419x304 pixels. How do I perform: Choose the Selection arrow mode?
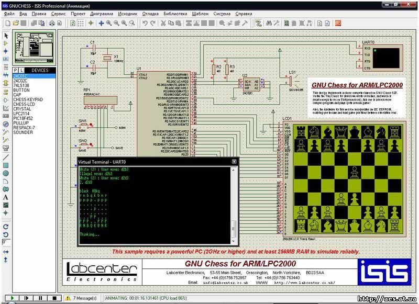[6, 36]
